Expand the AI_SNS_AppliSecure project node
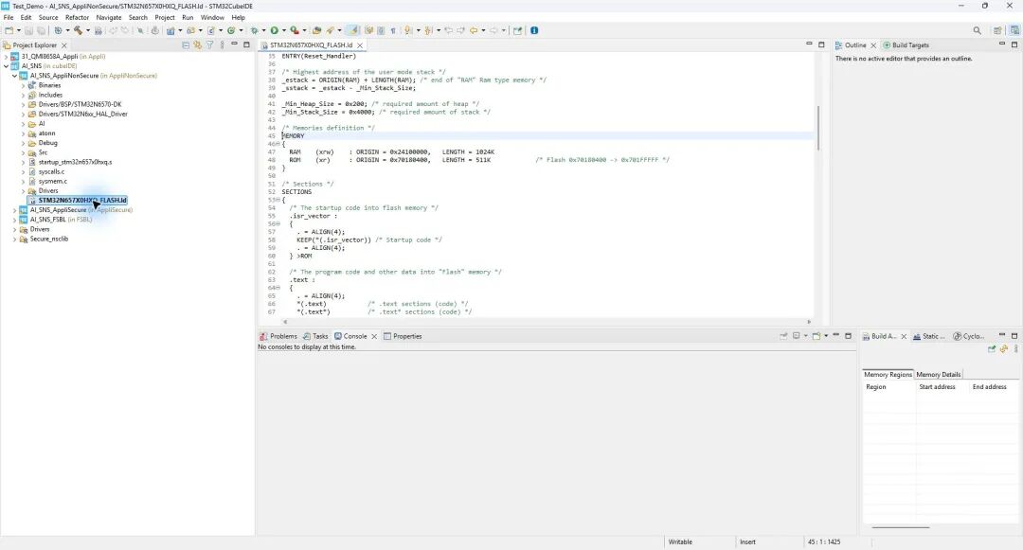Viewport: 1023px width, 550px height. pos(14,210)
